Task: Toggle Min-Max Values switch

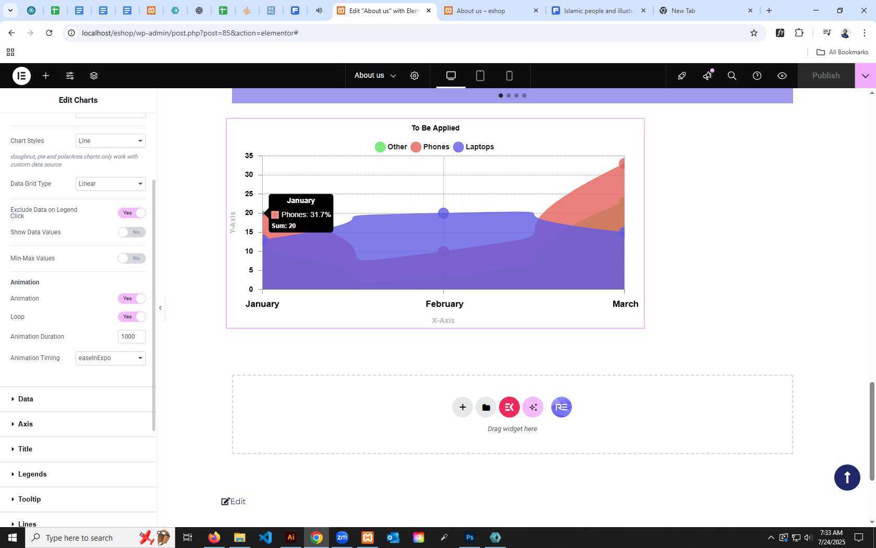Action: pos(132,258)
